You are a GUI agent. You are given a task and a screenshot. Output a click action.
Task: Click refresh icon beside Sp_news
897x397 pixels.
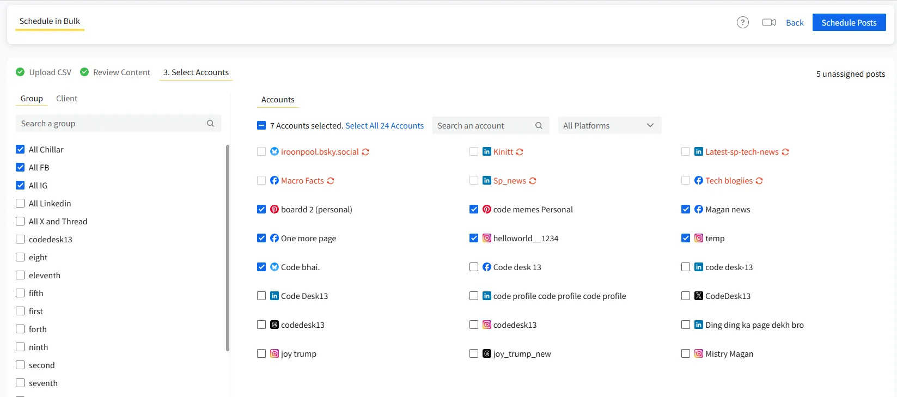tap(533, 181)
